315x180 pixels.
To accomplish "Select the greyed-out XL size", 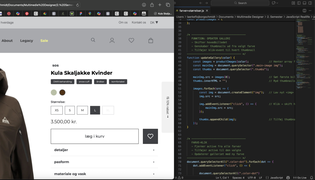I will [108, 110].
